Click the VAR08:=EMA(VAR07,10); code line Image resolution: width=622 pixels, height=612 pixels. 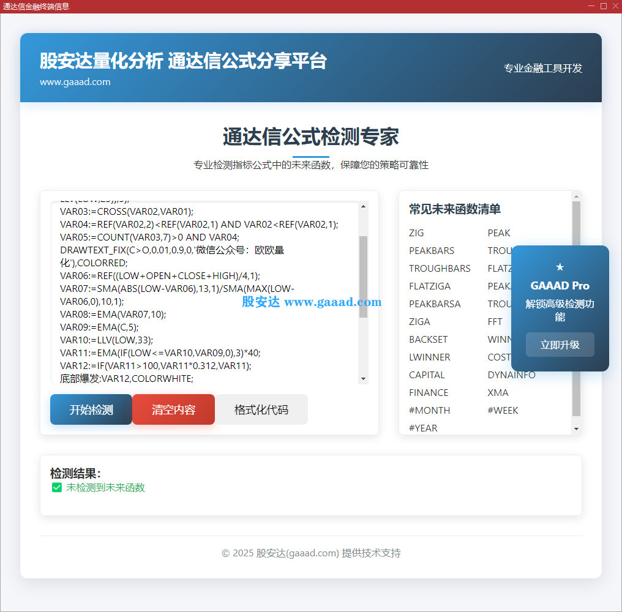[113, 315]
